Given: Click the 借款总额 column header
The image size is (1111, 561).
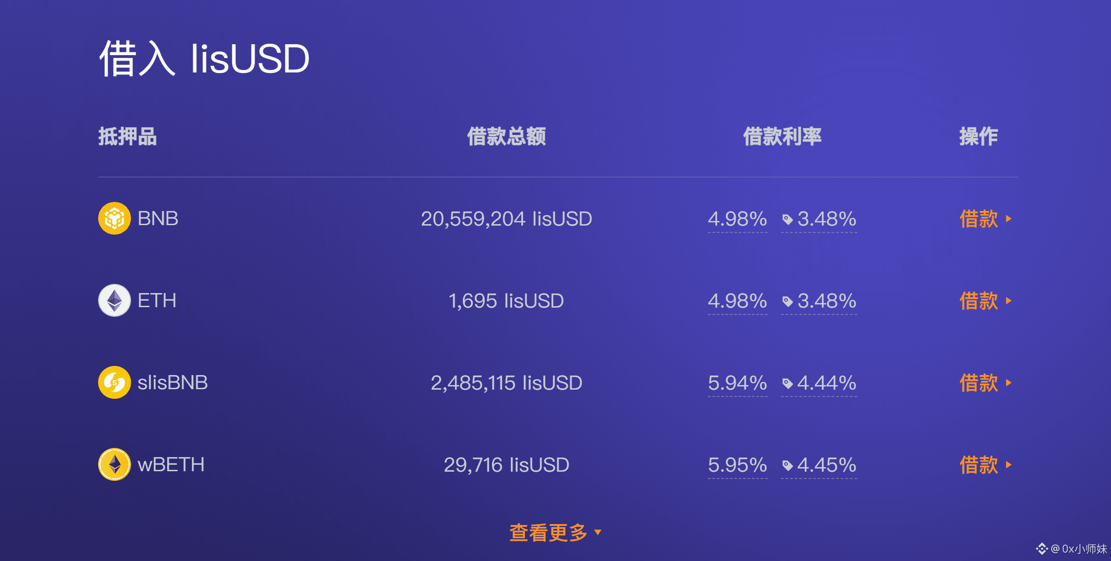Looking at the screenshot, I should point(506,136).
